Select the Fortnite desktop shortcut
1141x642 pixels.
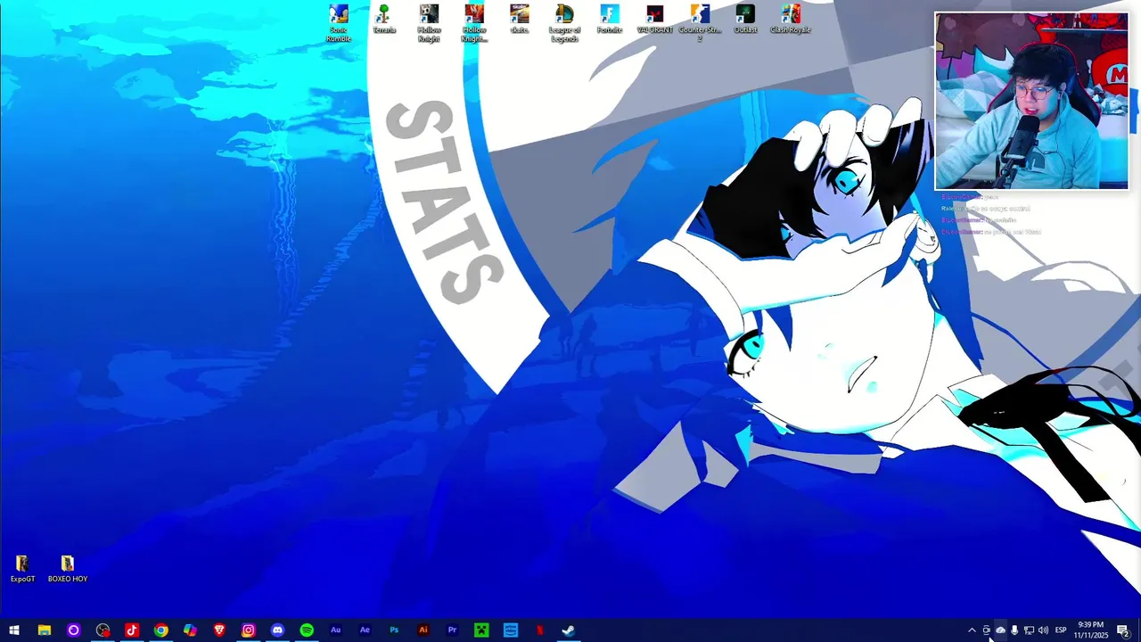pos(610,20)
